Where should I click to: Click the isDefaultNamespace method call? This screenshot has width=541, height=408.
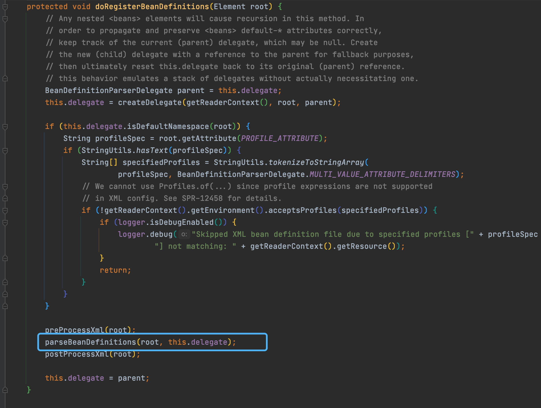[168, 126]
